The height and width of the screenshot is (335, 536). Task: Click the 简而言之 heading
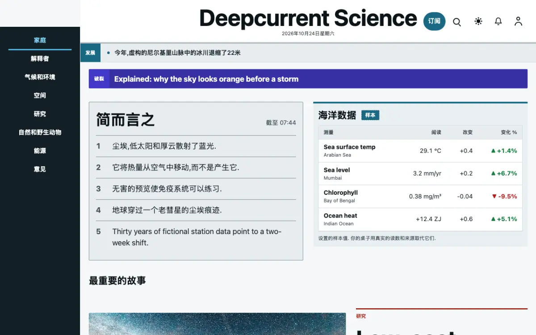click(126, 120)
